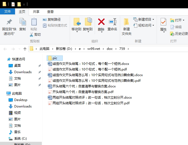188x145 pixels.
Task: Select Copy path (复制路径)
Action: point(52,19)
